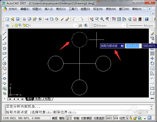
Task: Click Clean Screen button in status bar
Action: 149,118
